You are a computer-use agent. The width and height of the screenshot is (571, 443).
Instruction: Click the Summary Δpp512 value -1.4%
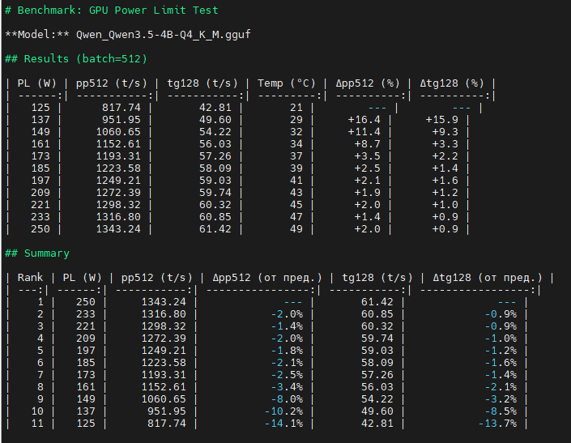(x=287, y=326)
